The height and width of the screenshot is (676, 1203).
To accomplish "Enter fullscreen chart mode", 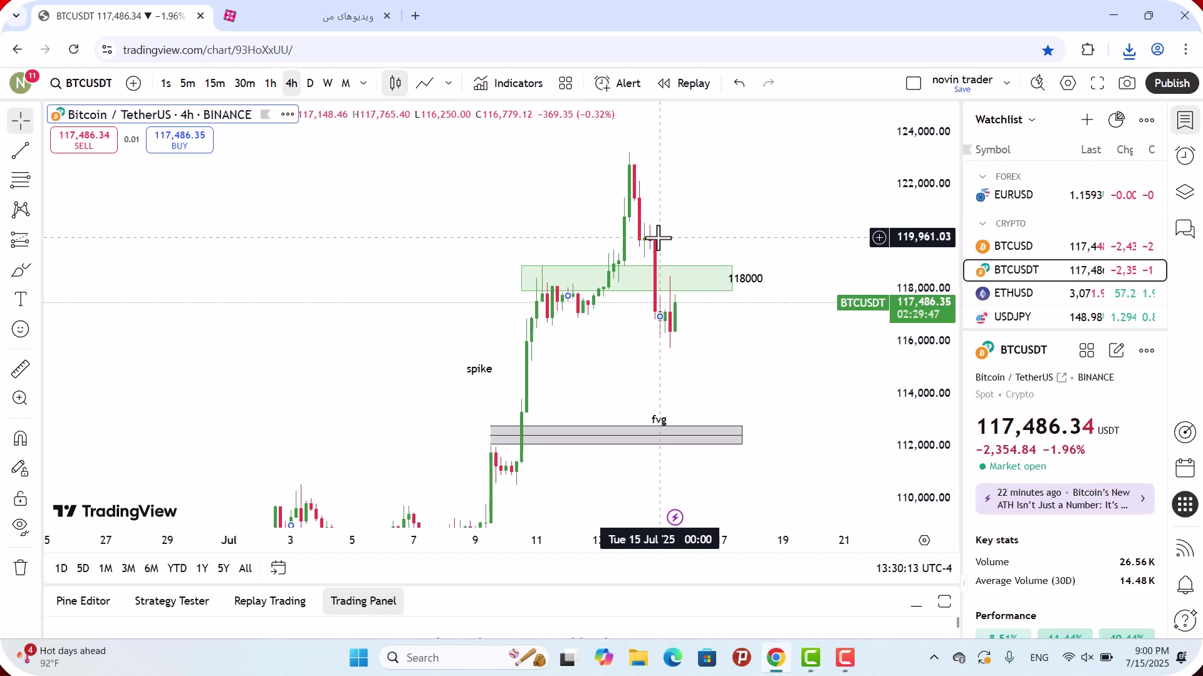I will 1098,83.
